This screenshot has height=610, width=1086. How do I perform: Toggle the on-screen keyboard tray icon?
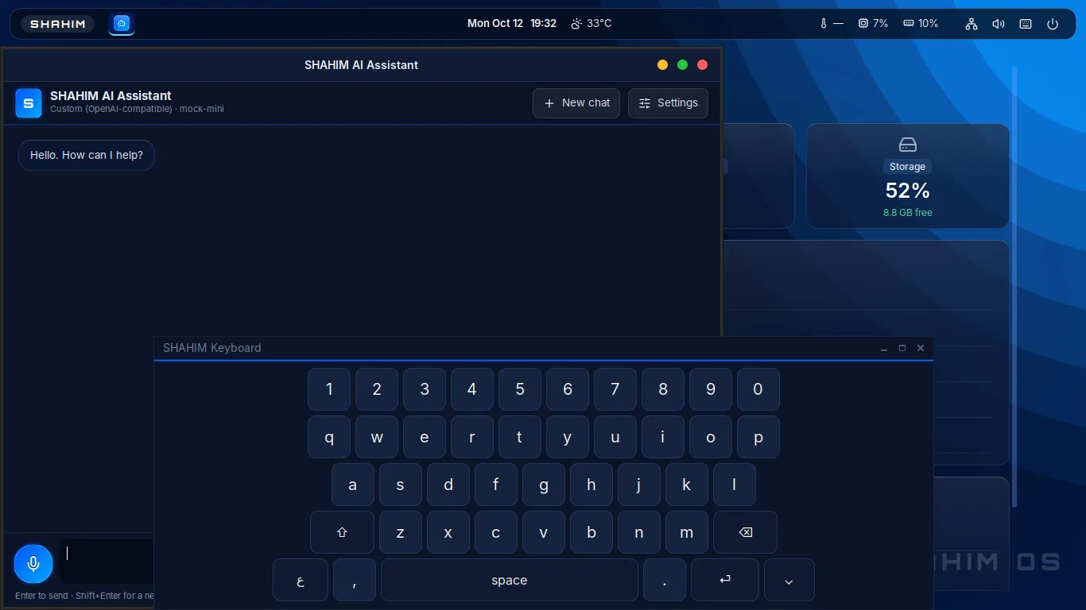1026,24
